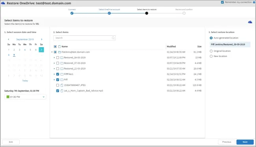Select September 9 in the calendar
The height and width of the screenshot is (147, 256).
[14, 55]
